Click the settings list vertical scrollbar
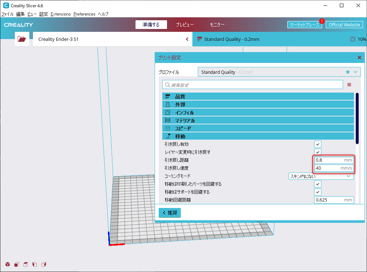The image size is (367, 272). tap(357, 119)
